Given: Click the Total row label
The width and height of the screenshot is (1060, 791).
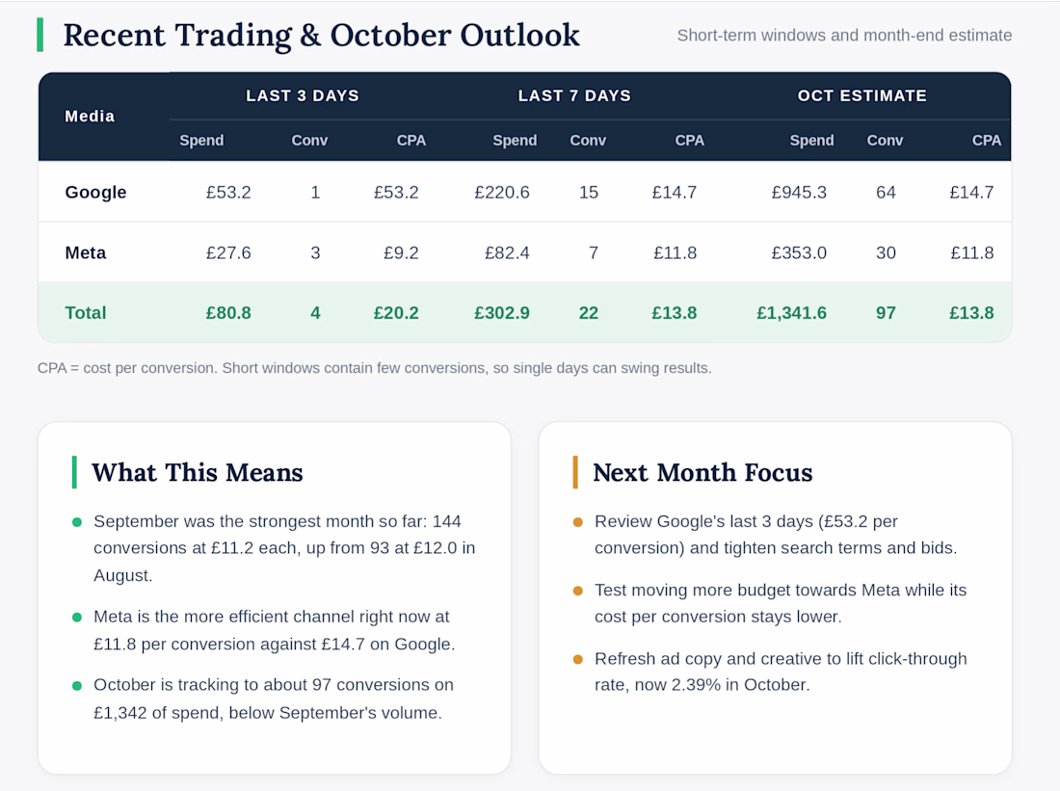Looking at the screenshot, I should (86, 313).
